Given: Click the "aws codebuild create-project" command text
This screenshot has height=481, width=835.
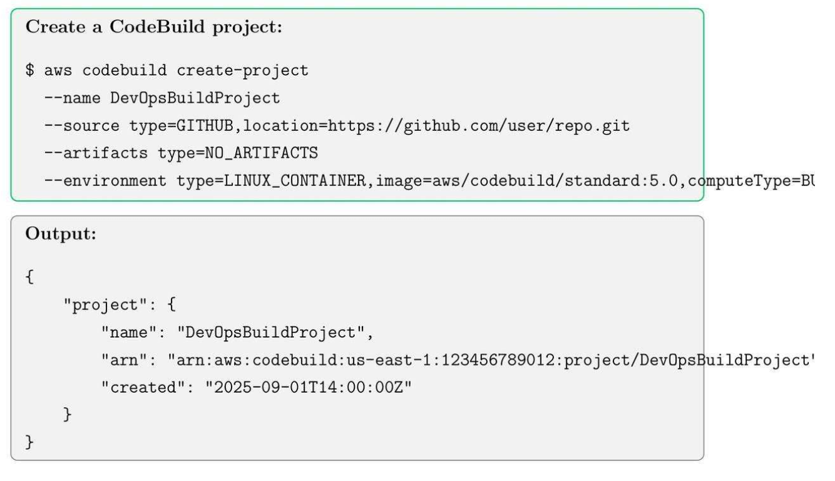Looking at the screenshot, I should pyautogui.click(x=176, y=70).
